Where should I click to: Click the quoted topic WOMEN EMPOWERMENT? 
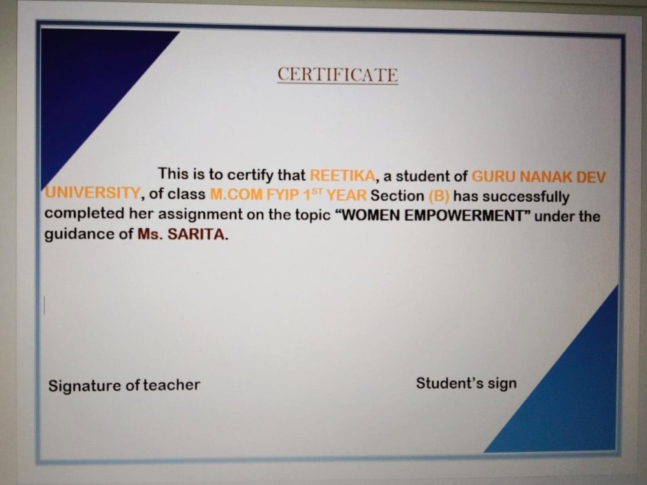coord(433,216)
